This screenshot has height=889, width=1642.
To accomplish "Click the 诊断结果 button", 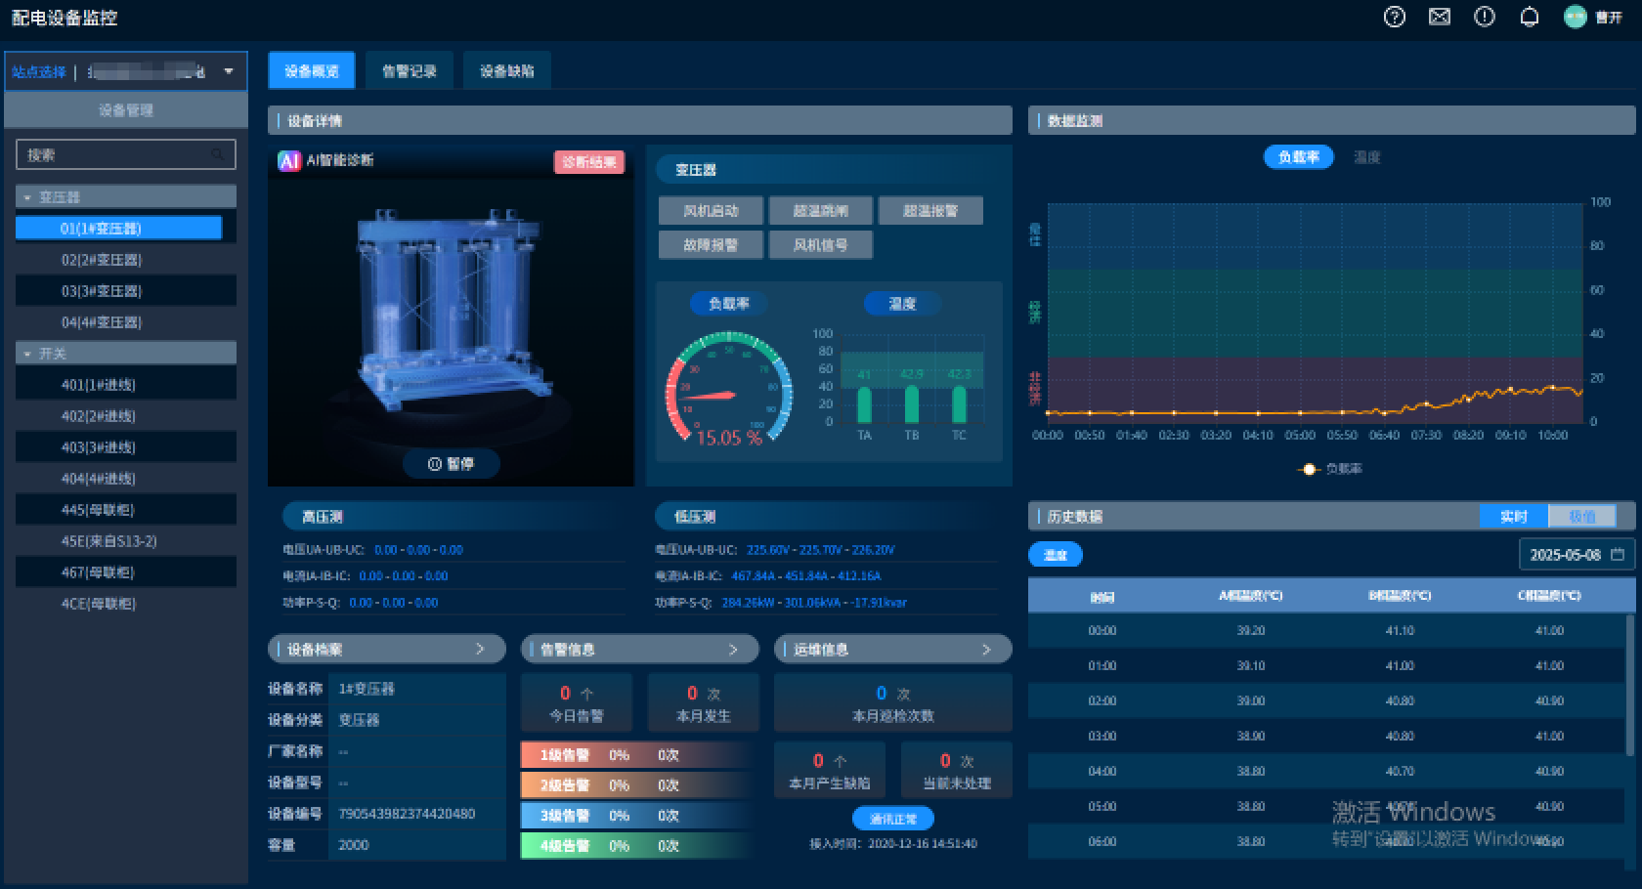I will (589, 162).
